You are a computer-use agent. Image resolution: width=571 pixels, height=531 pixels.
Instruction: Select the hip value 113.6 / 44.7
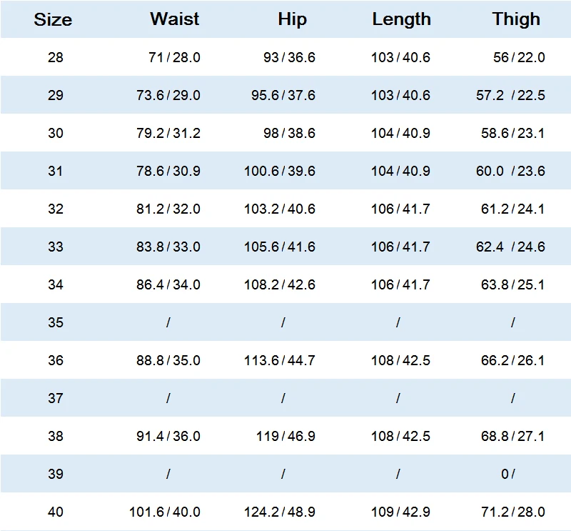[x=279, y=360]
